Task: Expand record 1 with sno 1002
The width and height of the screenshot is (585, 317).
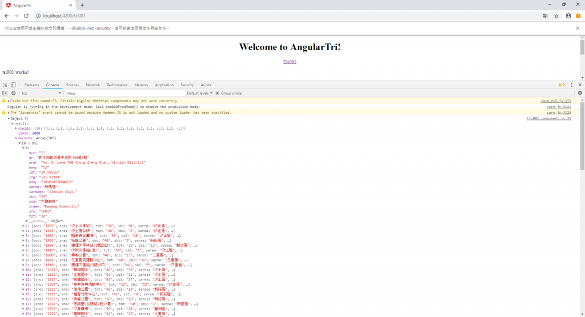Action: (x=23, y=226)
